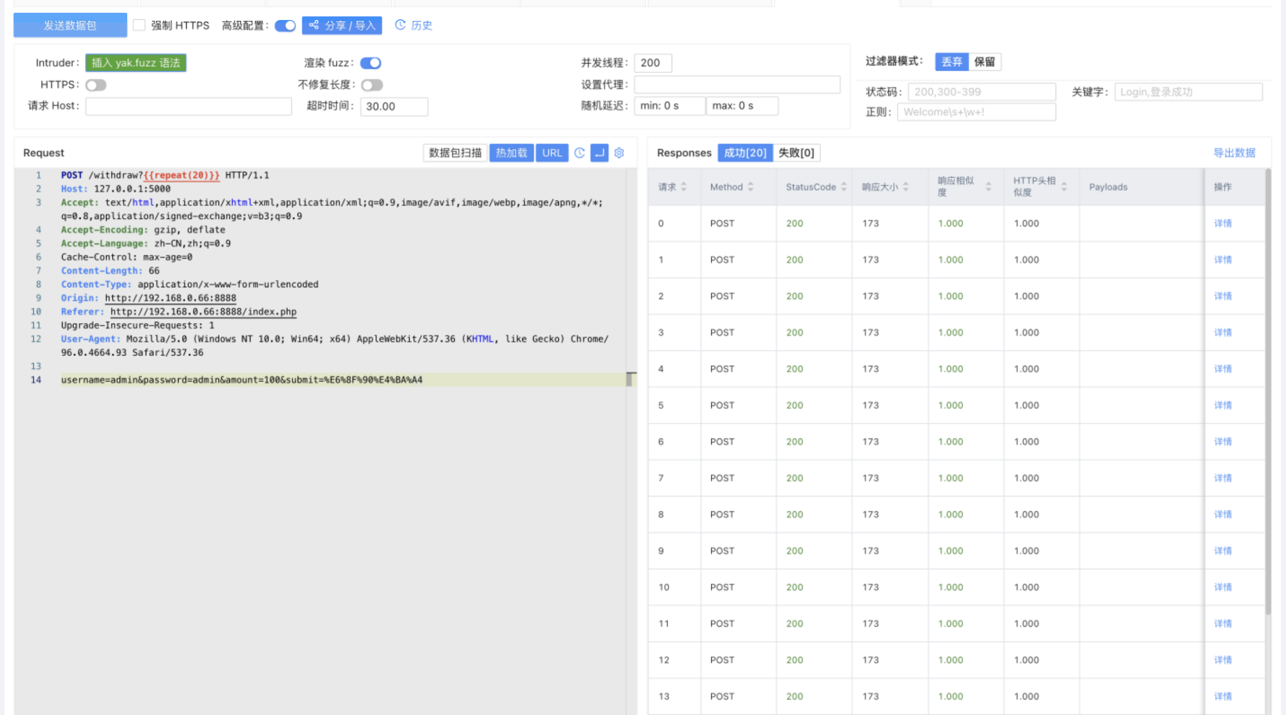1286x715 pixels.
Task: Check the 强制 HTTPS checkbox
Action: click(x=139, y=25)
